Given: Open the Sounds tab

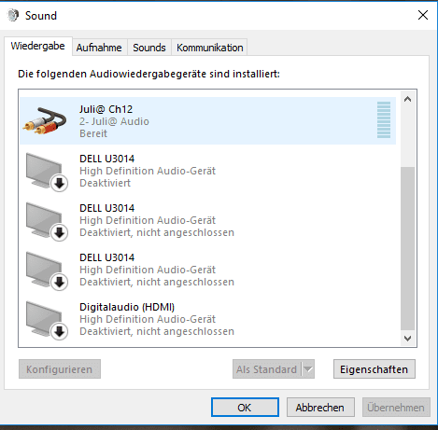Looking at the screenshot, I should (149, 48).
